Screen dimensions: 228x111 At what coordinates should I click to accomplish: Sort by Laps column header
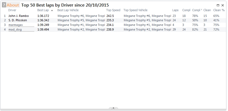(175, 10)
